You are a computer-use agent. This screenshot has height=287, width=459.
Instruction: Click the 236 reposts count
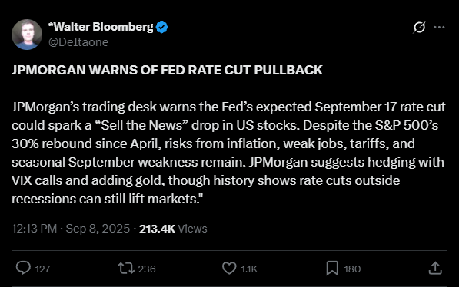tap(147, 269)
